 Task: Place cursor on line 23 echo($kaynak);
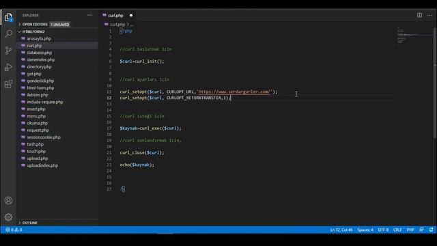[137, 165]
